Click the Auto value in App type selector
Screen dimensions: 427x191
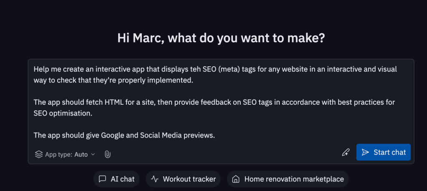(x=81, y=154)
